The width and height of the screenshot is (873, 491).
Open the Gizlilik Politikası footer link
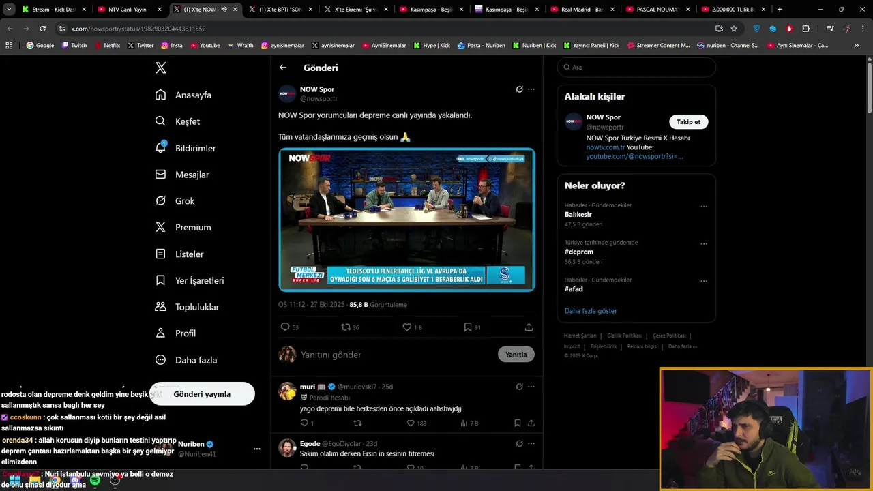625,336
